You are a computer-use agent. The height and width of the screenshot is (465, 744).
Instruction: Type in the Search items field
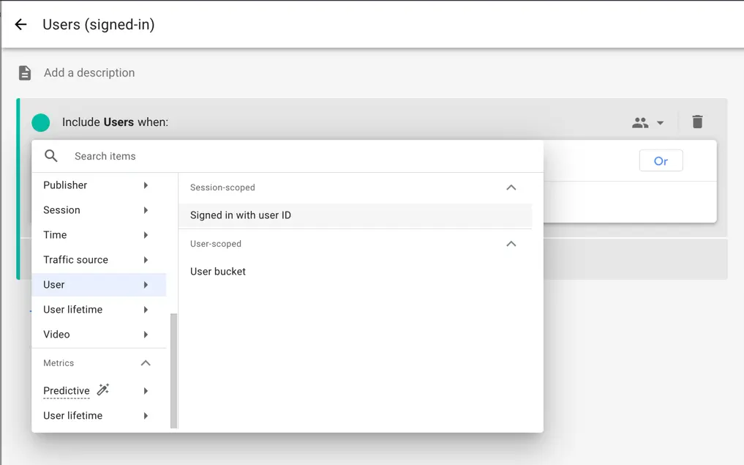pyautogui.click(x=293, y=156)
